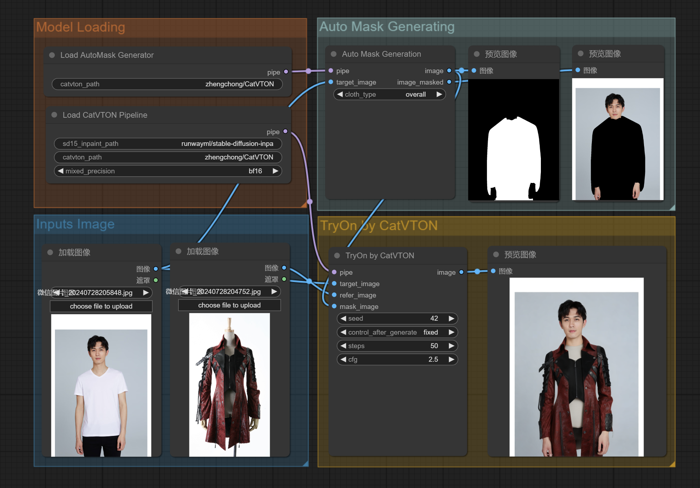
Task: Increase steps value with right arrow
Action: (x=452, y=346)
